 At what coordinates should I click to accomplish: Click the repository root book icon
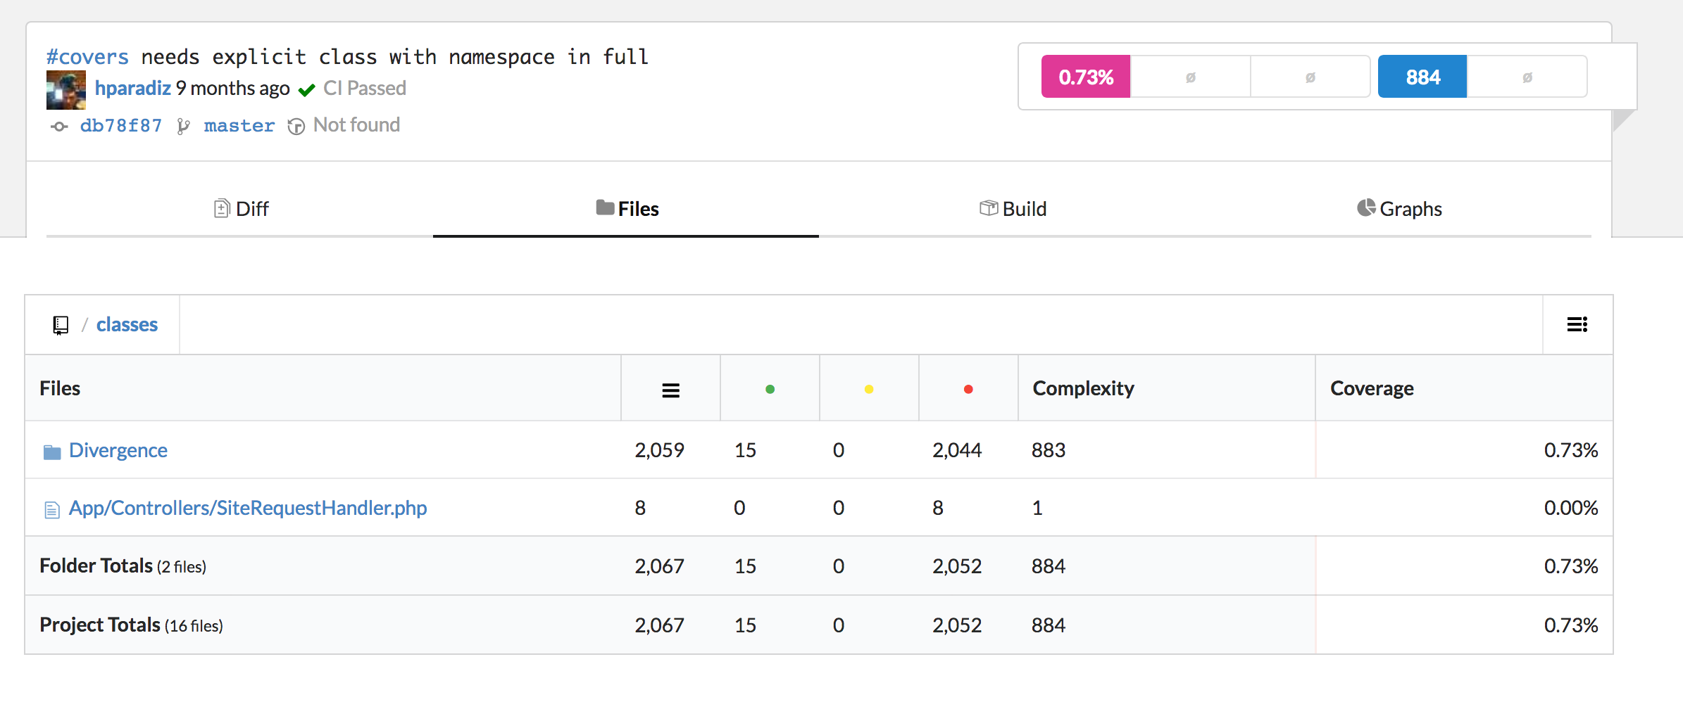tap(61, 325)
